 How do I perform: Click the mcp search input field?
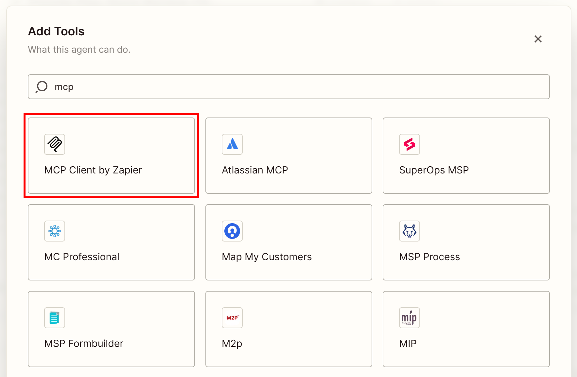pos(288,87)
